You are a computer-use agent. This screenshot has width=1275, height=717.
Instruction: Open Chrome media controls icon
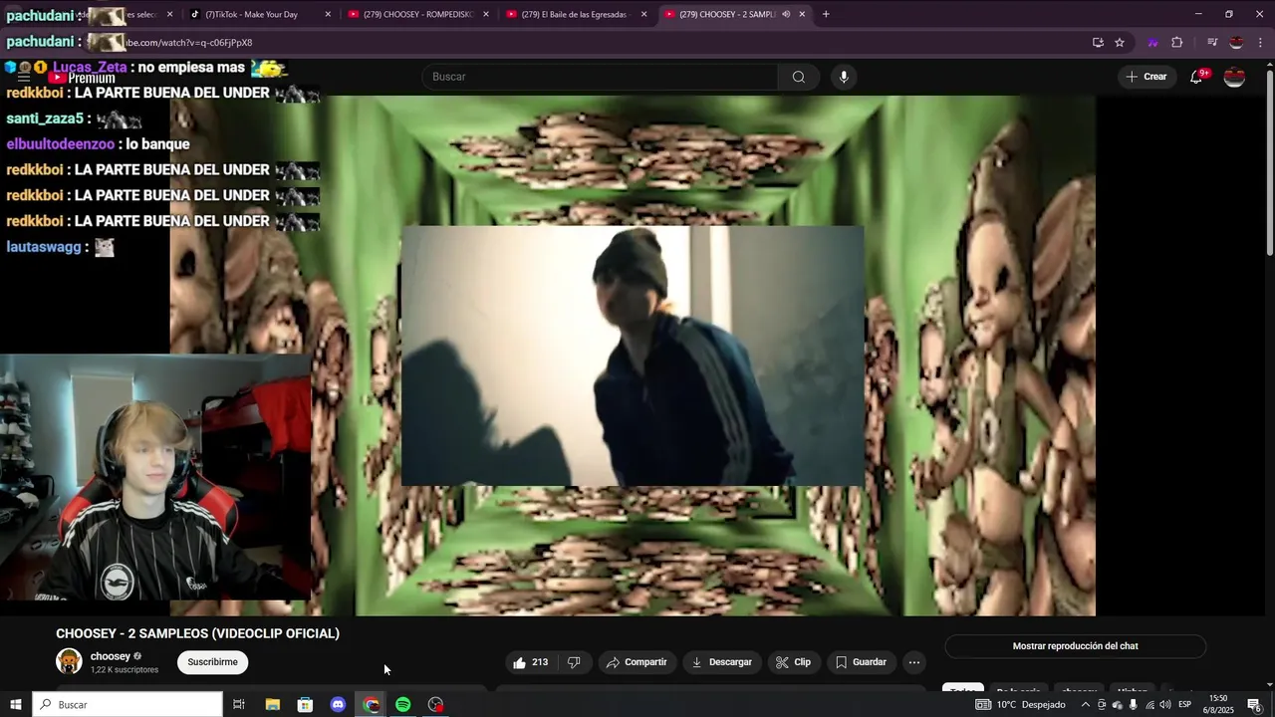coord(1212,42)
